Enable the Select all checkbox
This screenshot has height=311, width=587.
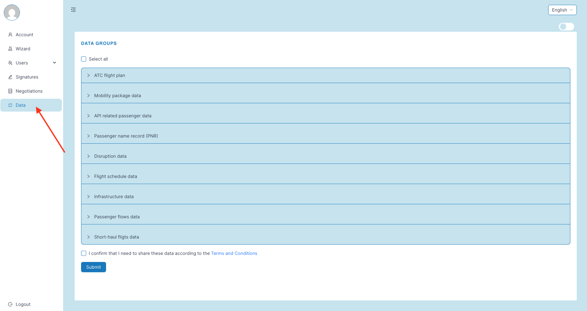[x=84, y=59]
